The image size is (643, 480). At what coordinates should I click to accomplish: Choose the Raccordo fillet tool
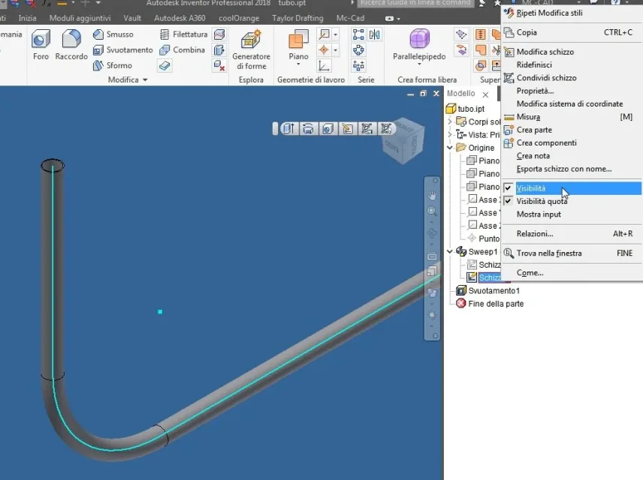click(71, 44)
